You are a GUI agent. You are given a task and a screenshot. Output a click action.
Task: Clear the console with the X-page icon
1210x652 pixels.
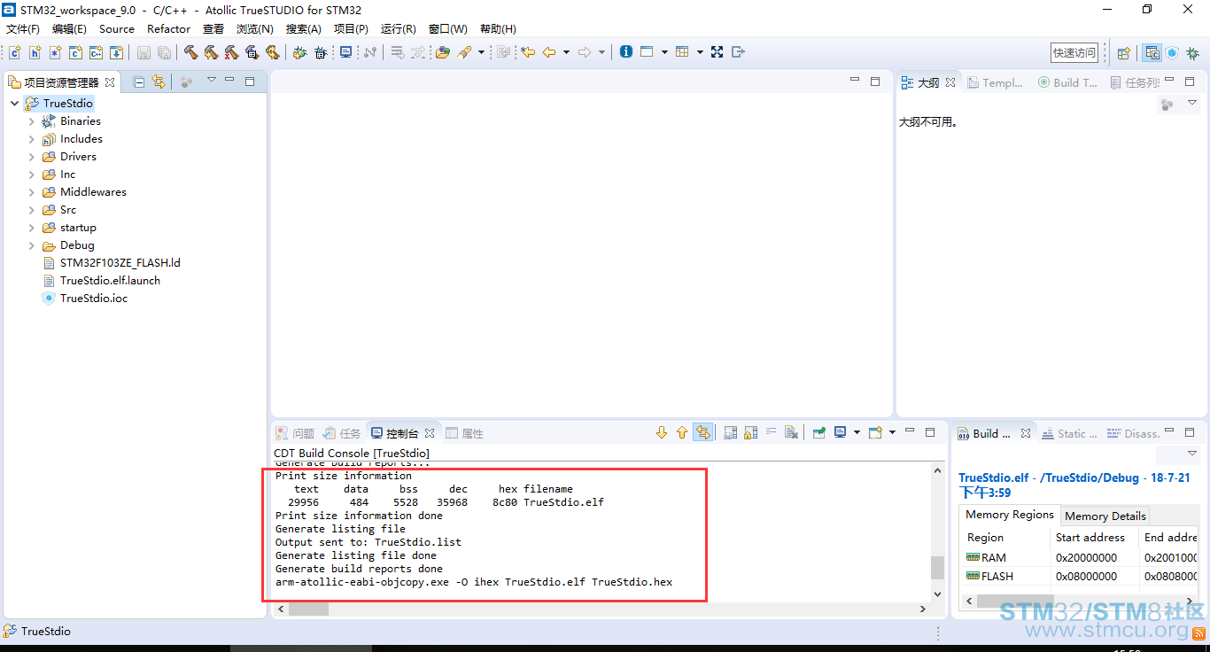coord(792,433)
